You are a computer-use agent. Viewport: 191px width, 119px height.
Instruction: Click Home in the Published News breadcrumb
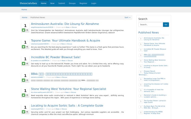tap(25, 17)
